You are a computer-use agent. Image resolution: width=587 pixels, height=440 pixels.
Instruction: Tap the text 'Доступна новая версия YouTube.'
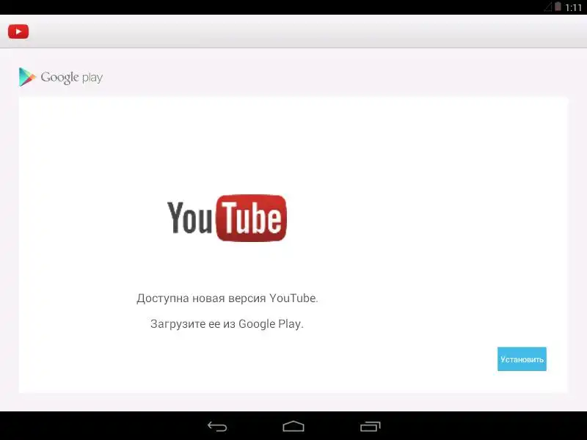click(x=227, y=298)
